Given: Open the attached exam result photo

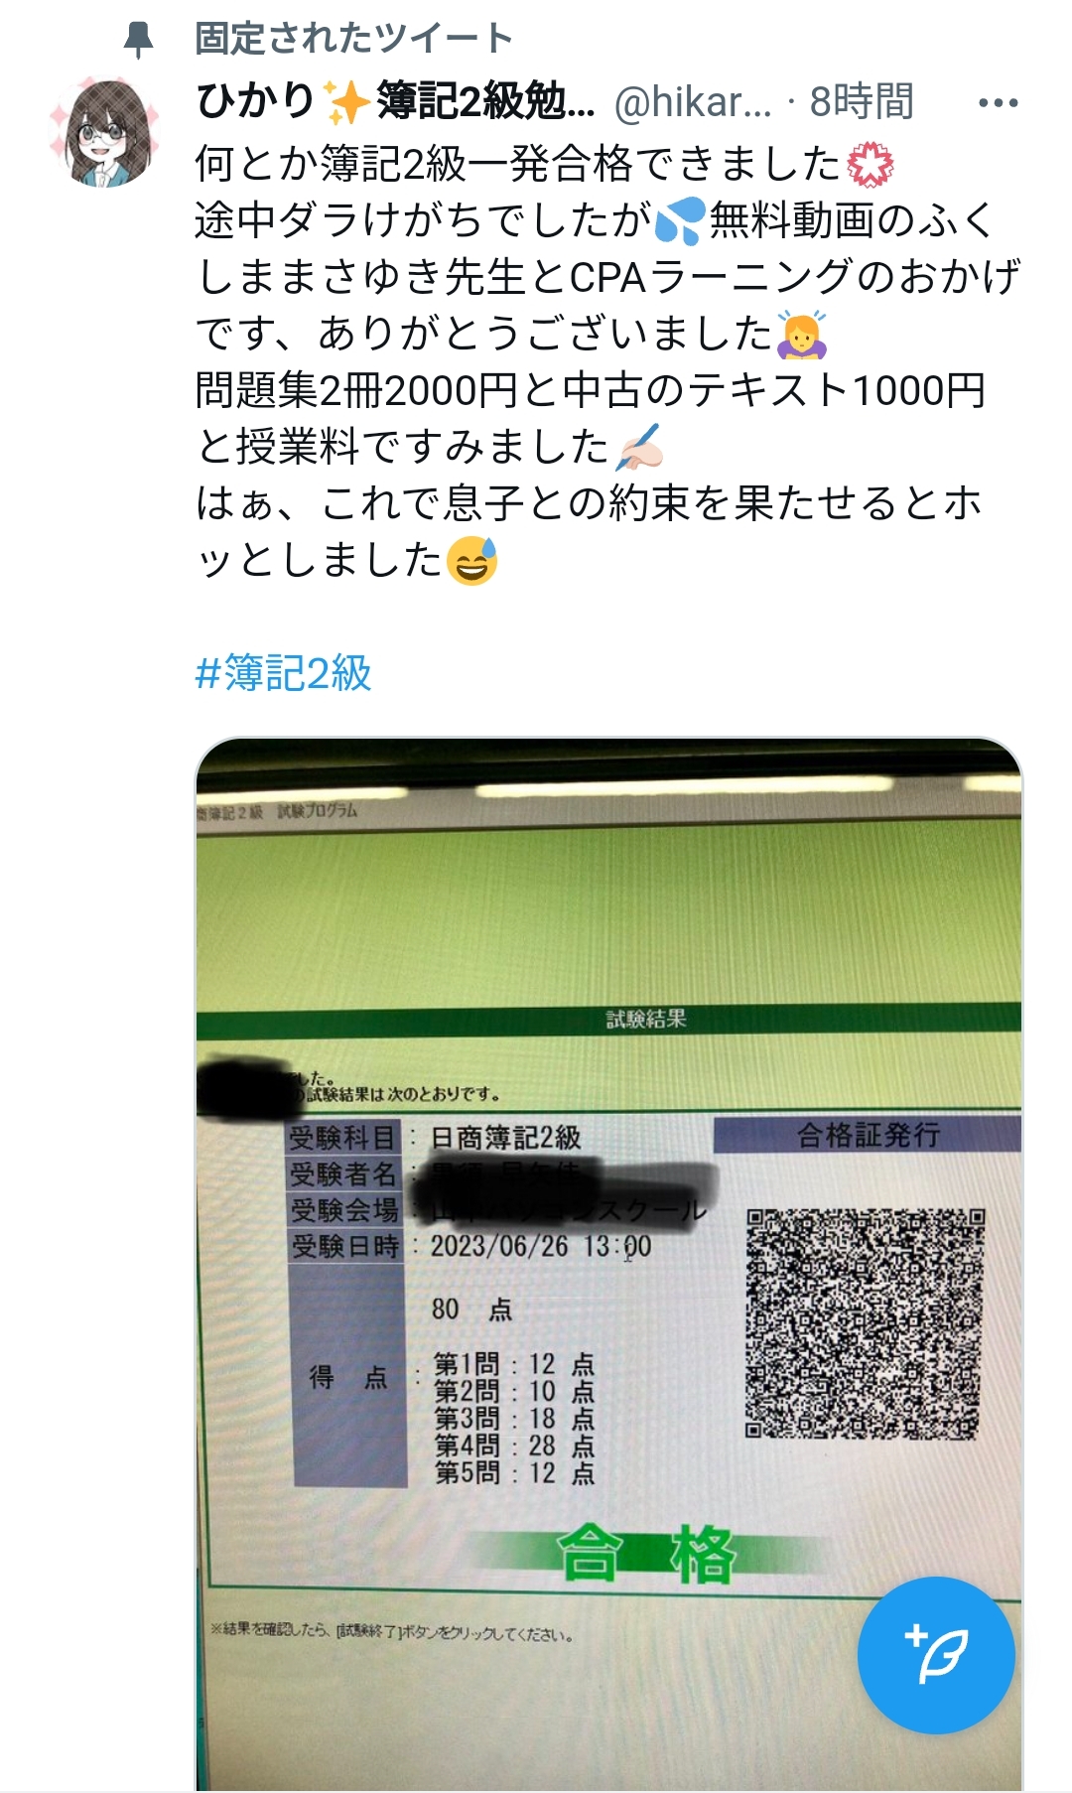Looking at the screenshot, I should (608, 1264).
